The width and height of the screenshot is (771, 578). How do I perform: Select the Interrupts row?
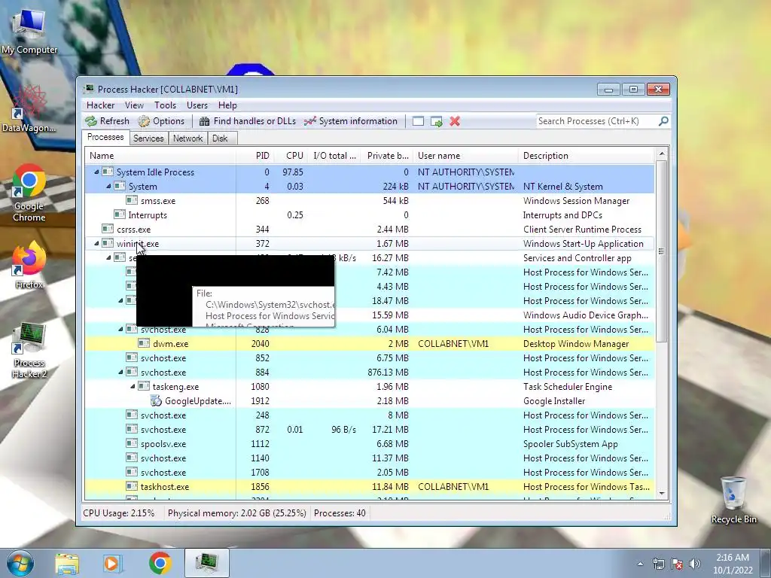tap(369, 214)
